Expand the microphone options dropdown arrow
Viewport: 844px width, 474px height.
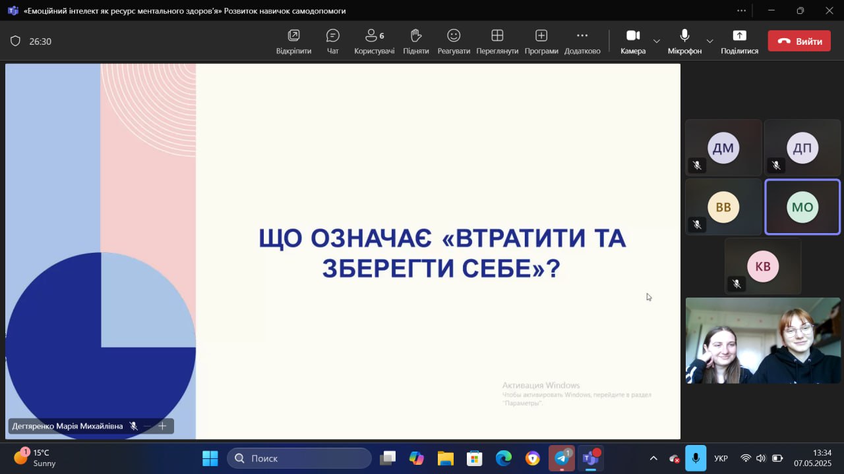tap(709, 41)
